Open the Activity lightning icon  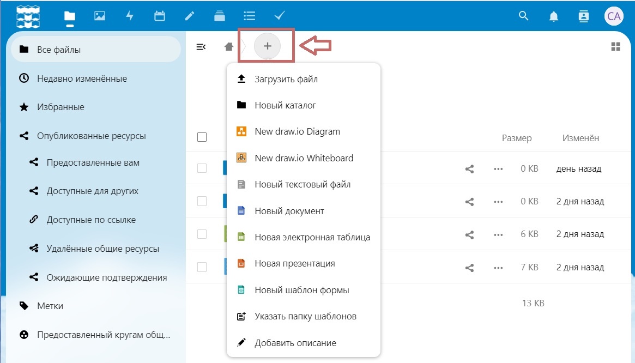pyautogui.click(x=130, y=16)
